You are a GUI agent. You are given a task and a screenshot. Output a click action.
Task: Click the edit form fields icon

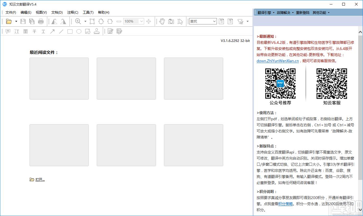(119, 31)
